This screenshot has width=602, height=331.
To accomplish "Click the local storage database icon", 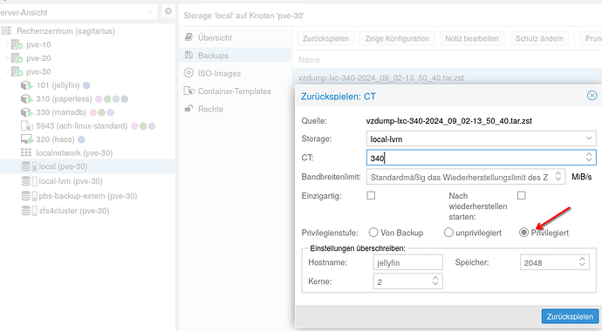I will tap(29, 166).
